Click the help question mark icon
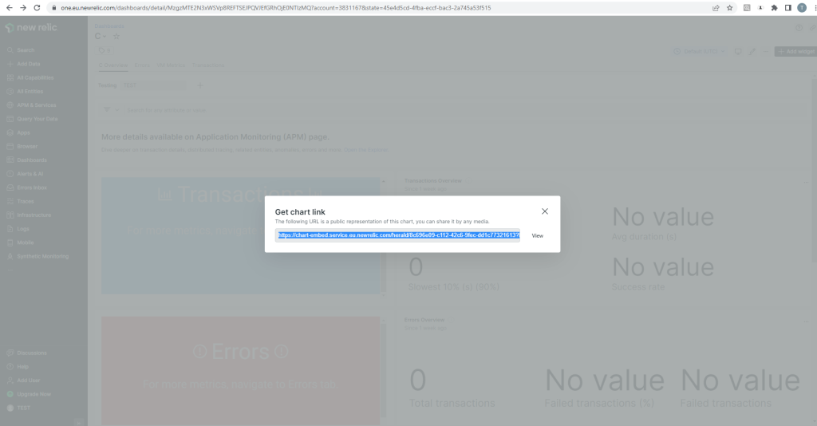This screenshot has width=817, height=426. coord(799,28)
